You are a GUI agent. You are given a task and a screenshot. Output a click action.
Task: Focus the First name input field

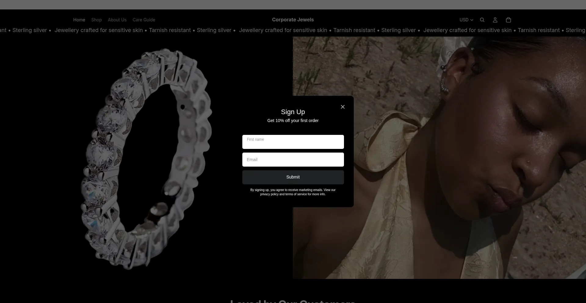click(x=293, y=142)
